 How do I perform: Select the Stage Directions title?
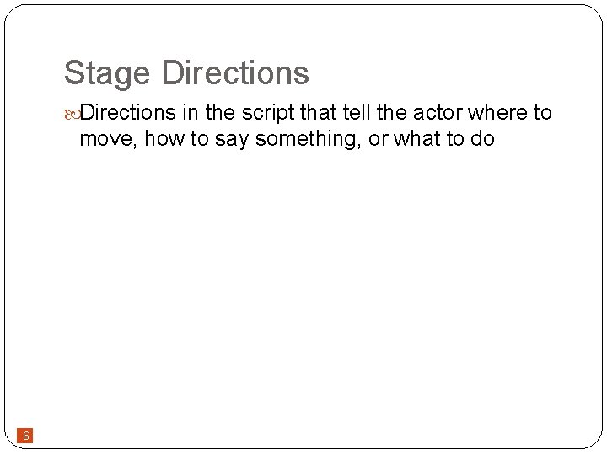pyautogui.click(x=186, y=73)
